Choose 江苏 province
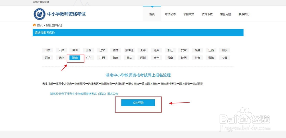The image size is (286, 138). [x=157, y=50]
